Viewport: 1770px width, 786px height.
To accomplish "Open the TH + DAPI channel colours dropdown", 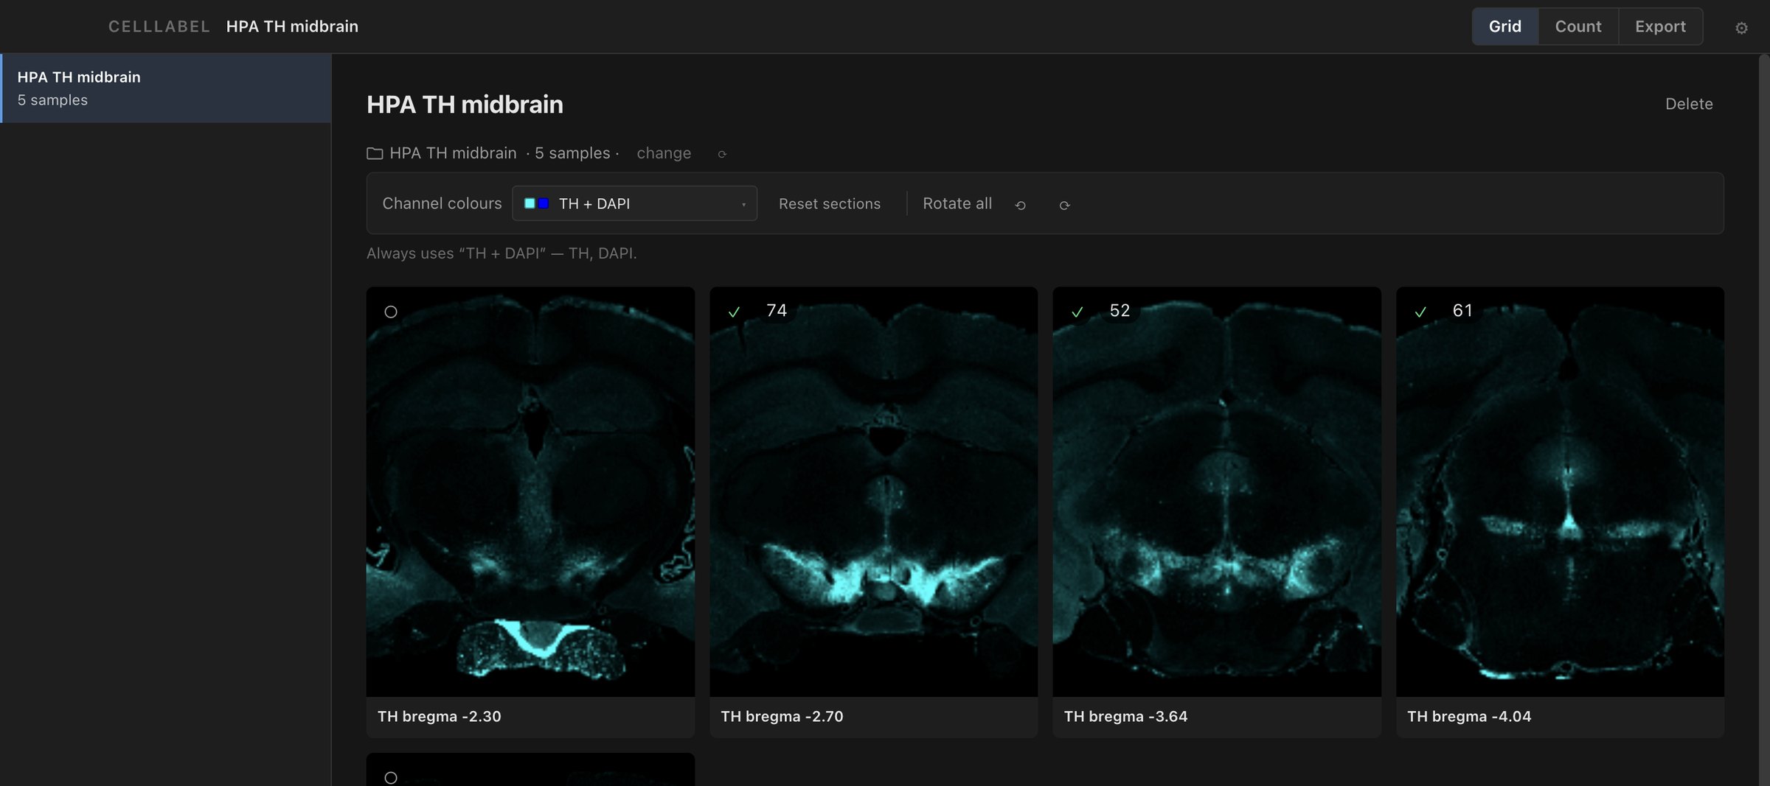I will point(634,203).
